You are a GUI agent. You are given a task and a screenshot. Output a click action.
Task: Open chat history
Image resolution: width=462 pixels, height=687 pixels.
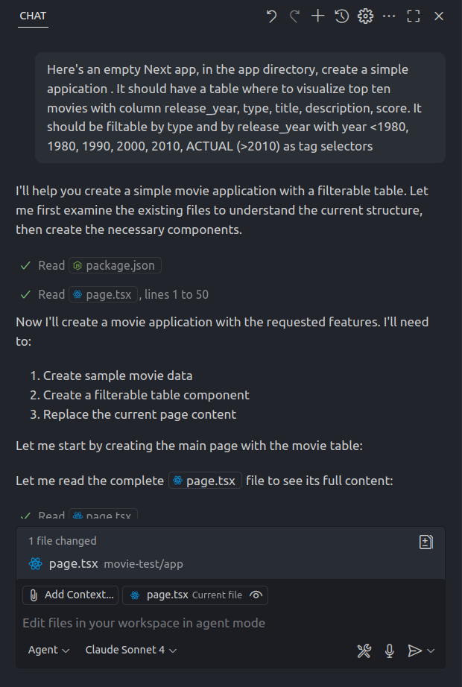(341, 16)
